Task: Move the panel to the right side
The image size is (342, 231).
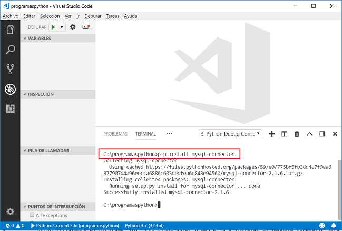Action: coord(322,134)
